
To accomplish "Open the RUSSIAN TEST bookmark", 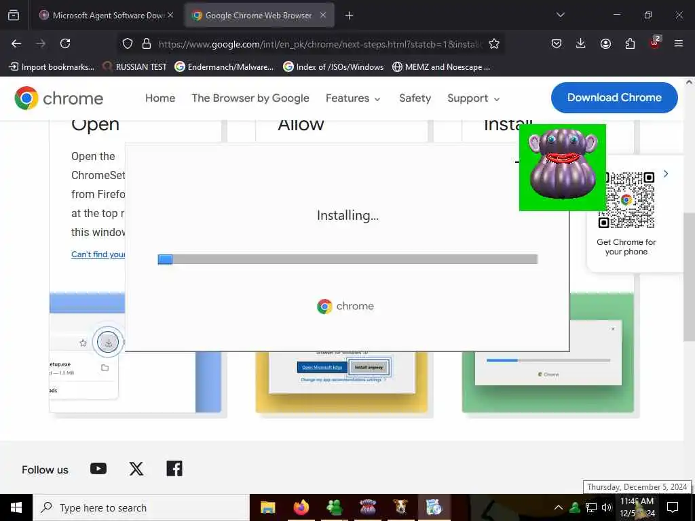I will 134,67.
